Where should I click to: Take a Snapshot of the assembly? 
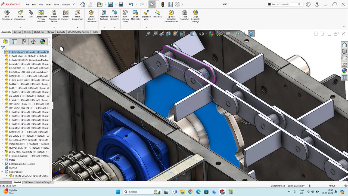(x=185, y=15)
